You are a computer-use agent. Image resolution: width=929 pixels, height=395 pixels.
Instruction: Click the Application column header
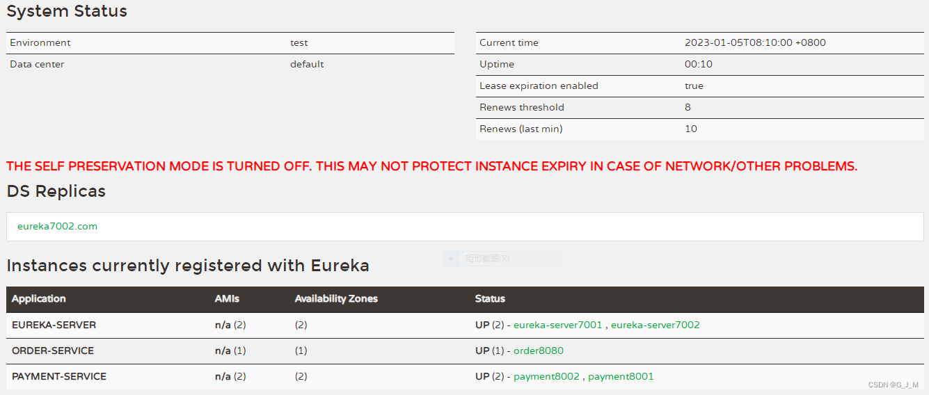[39, 299]
